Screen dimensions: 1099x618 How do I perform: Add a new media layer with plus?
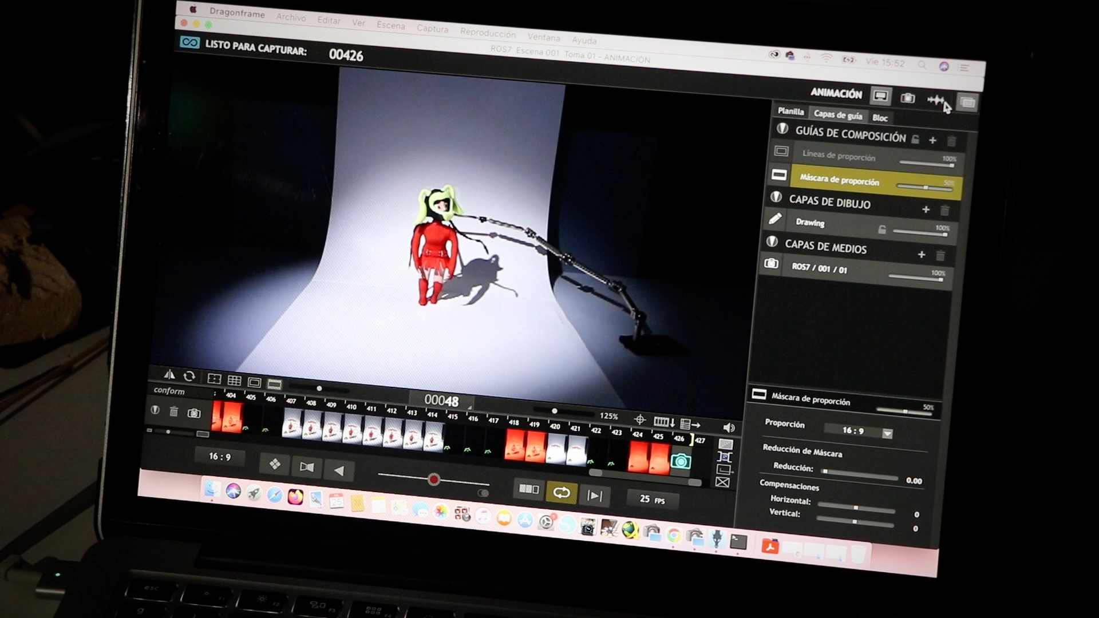coord(921,254)
